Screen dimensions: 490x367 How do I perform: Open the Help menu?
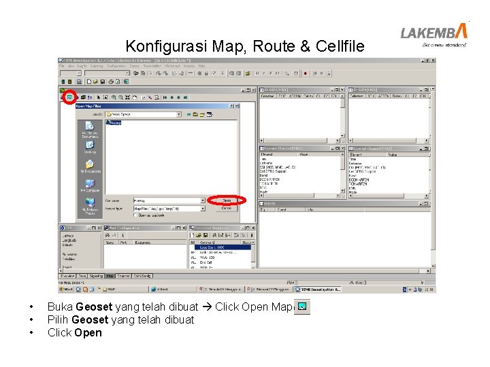point(201,66)
